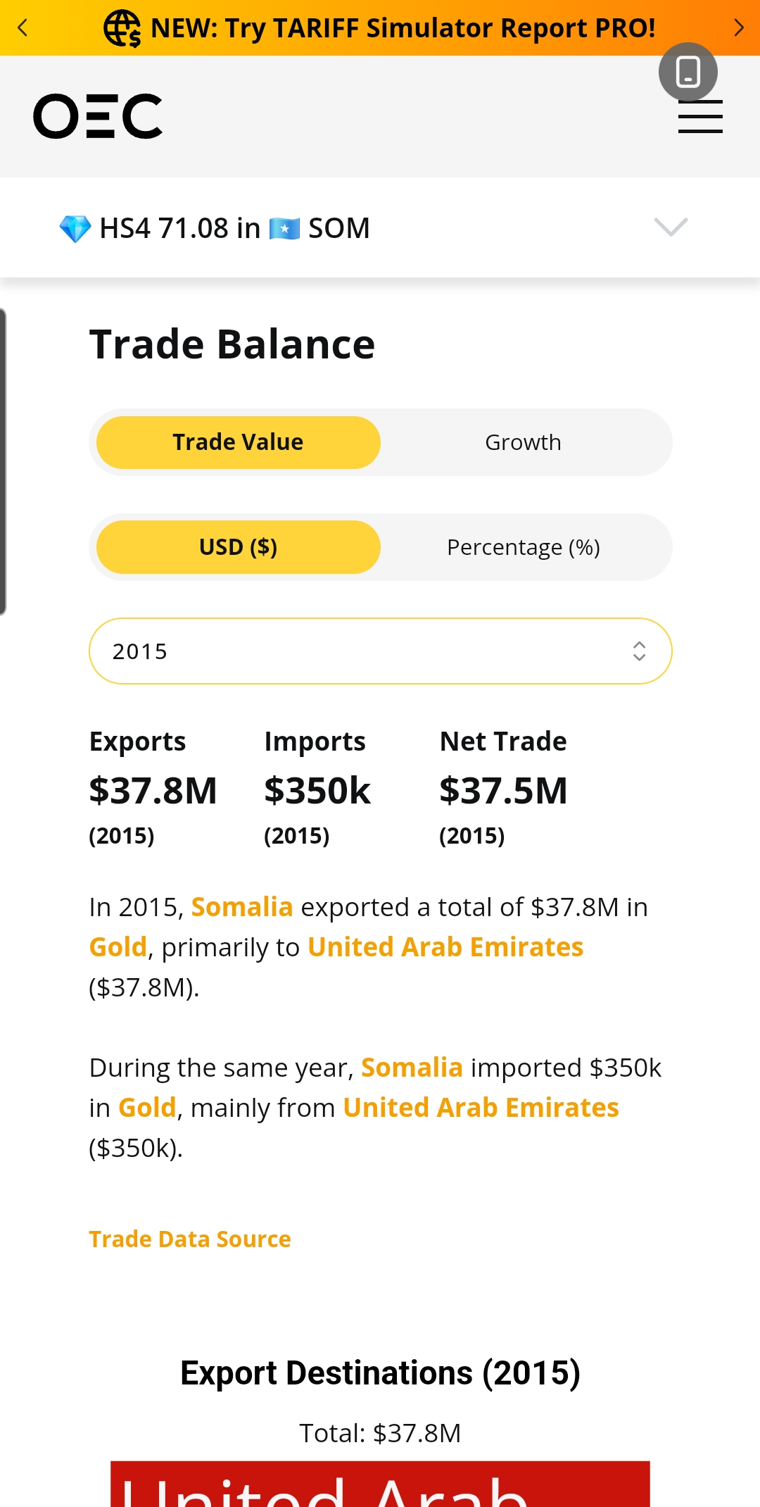760x1507 pixels.
Task: Select the Trade Value toggle
Action: pos(239,442)
